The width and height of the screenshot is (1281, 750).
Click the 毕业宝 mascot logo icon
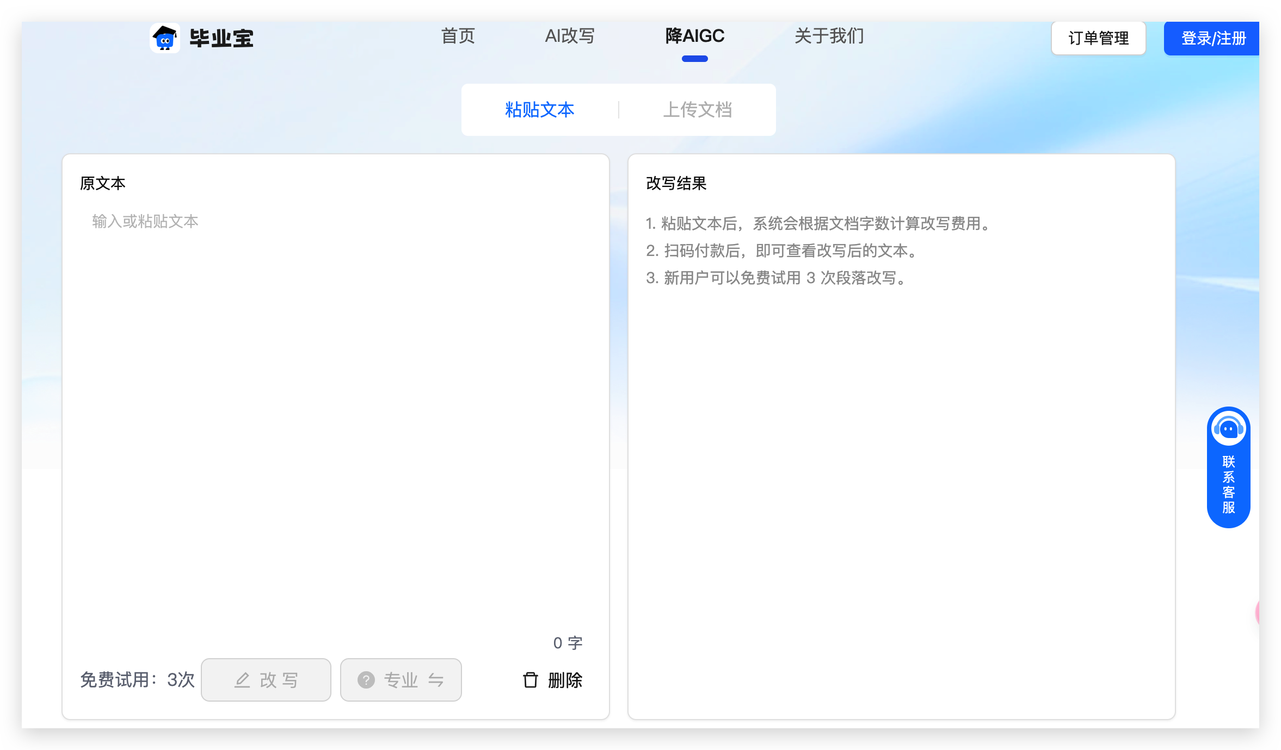[165, 39]
